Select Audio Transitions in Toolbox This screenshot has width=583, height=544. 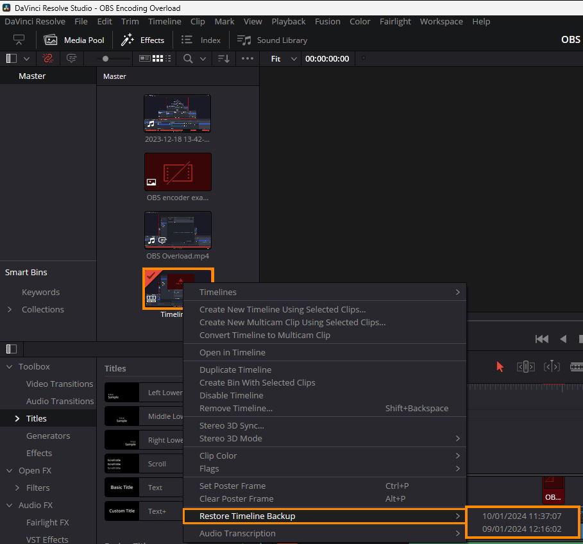tap(60, 401)
